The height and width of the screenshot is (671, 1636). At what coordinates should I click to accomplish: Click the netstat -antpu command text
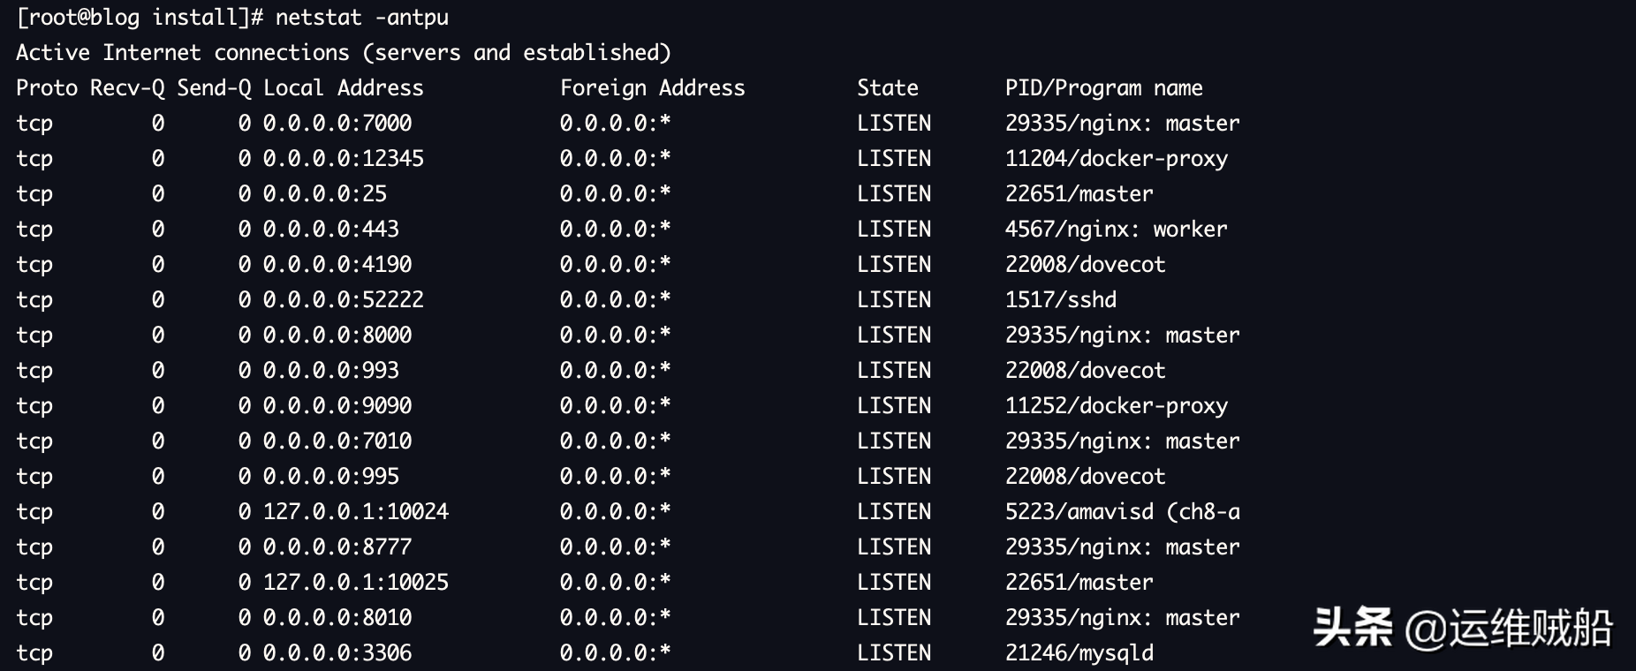point(361,18)
